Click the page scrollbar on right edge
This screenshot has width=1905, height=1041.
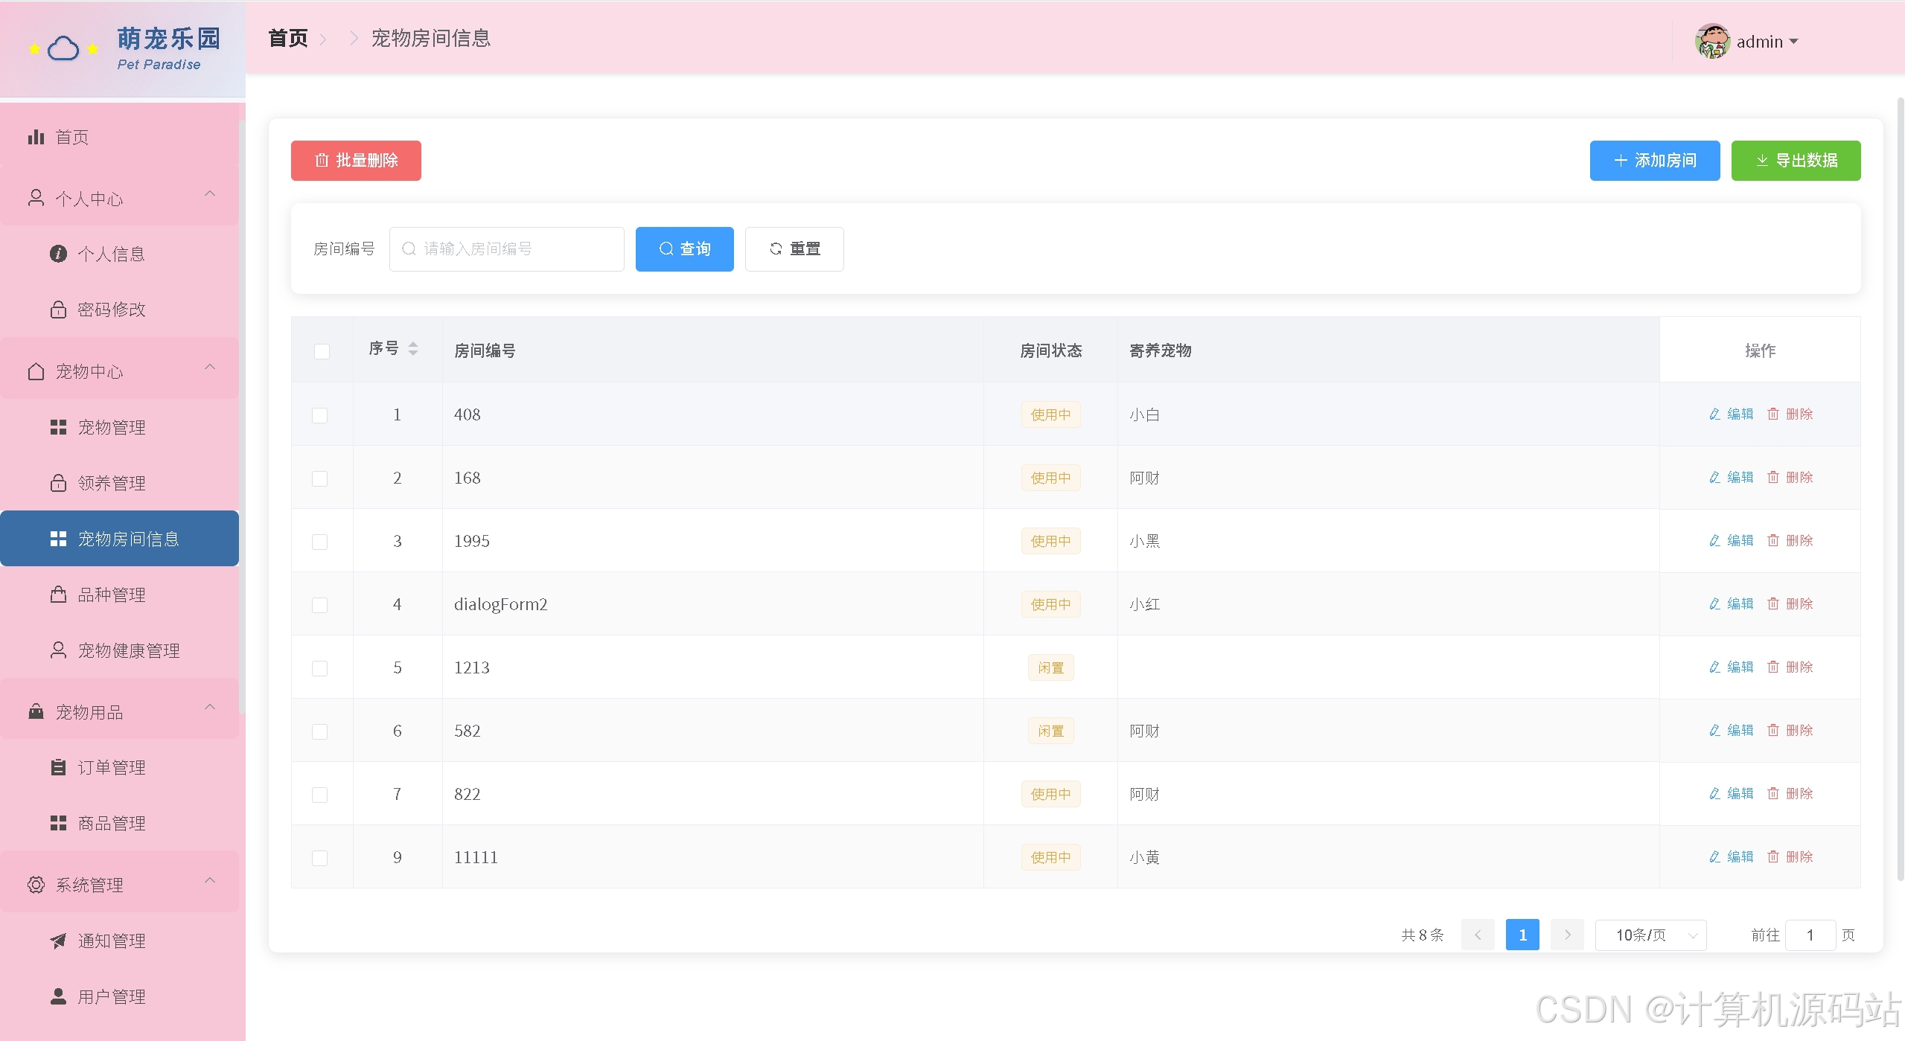[x=1900, y=487]
